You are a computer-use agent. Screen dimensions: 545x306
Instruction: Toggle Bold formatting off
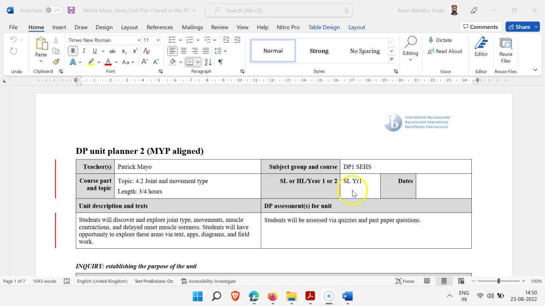click(73, 51)
